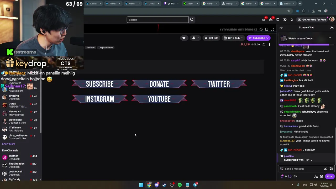Screen dimensions: 336x189
Task: Switch to the jellycat Google tab
Action: point(268,4)
